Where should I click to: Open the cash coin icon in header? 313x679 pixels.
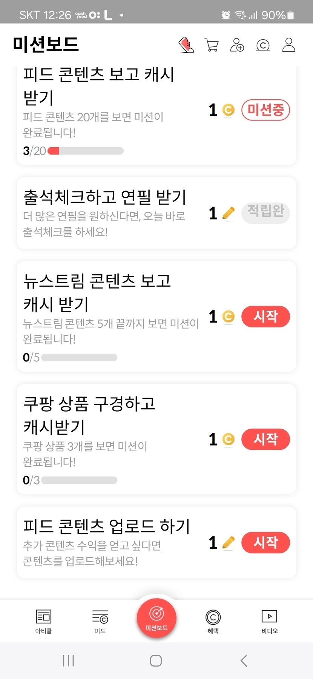[263, 45]
